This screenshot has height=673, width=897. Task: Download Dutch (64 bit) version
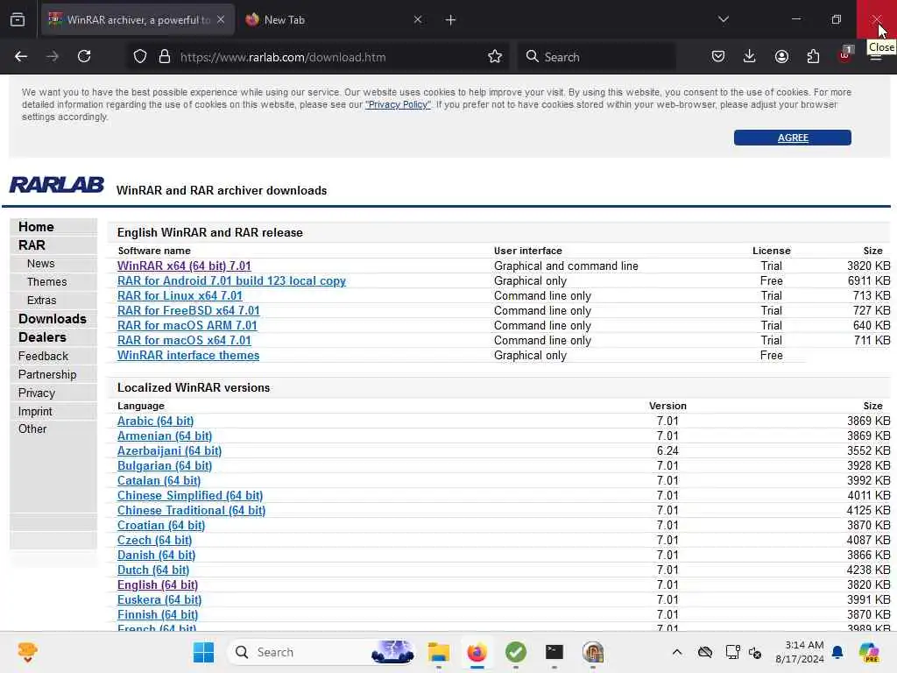point(153,570)
